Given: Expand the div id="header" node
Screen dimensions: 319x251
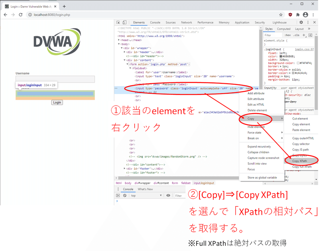Looking at the screenshot, I should pos(124,52).
